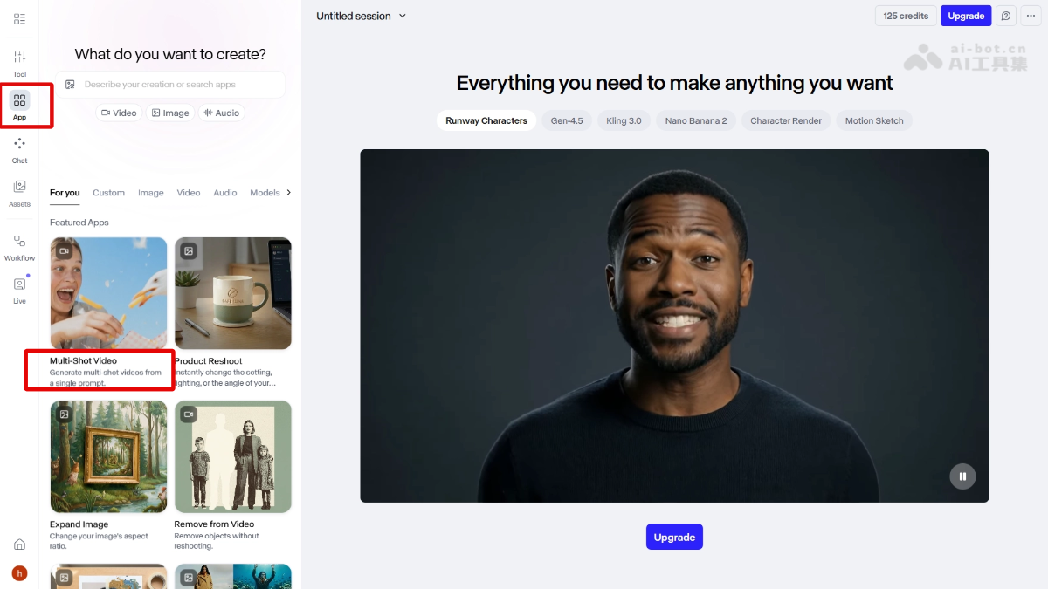The width and height of the screenshot is (1048, 589).
Task: Open the Tool panel in sidebar
Action: pos(19,63)
